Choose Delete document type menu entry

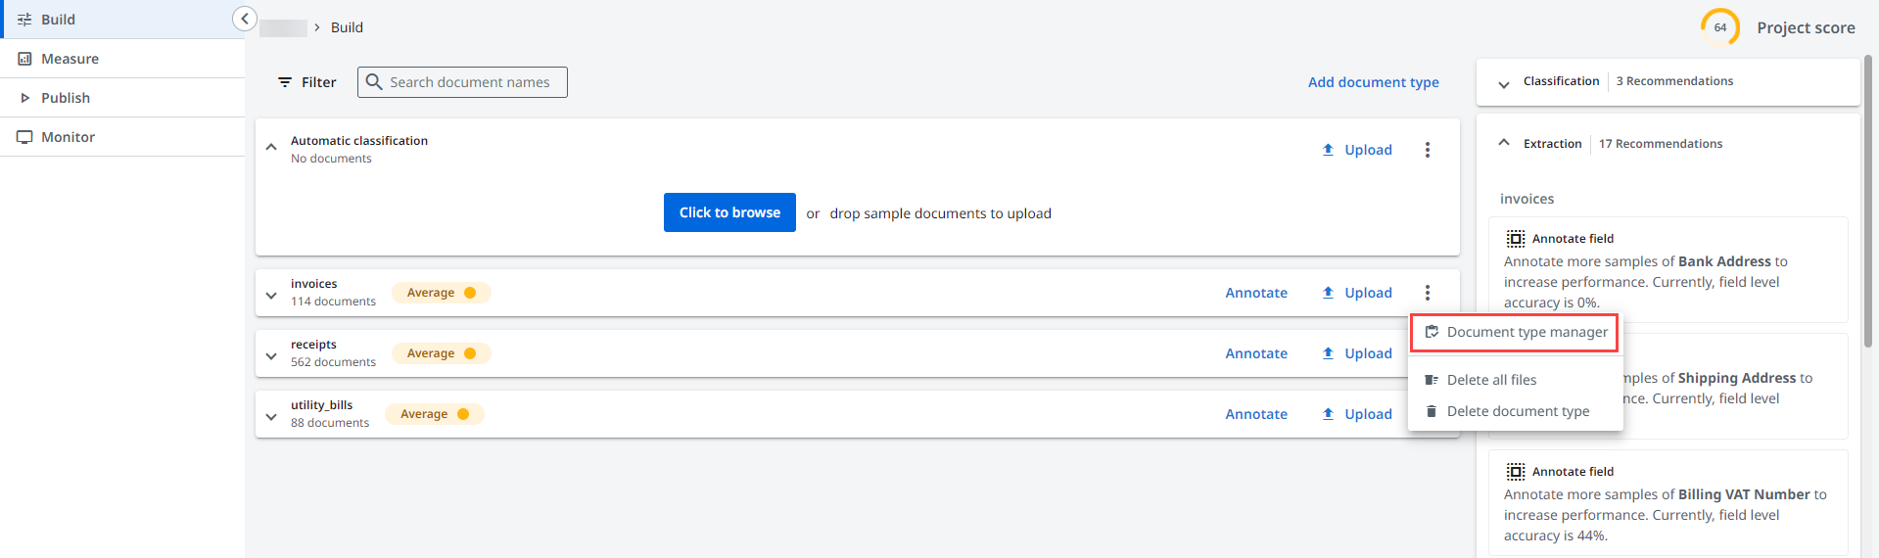[x=1518, y=411]
